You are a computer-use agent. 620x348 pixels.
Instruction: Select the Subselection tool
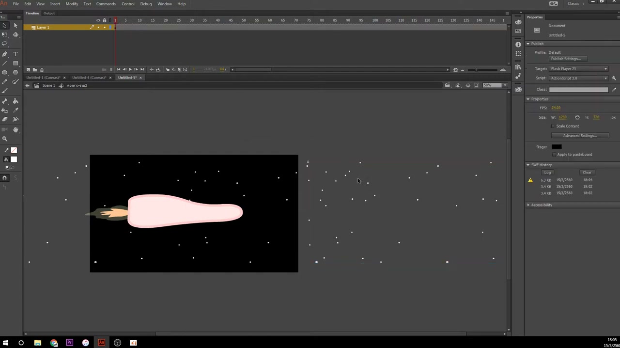pos(15,26)
